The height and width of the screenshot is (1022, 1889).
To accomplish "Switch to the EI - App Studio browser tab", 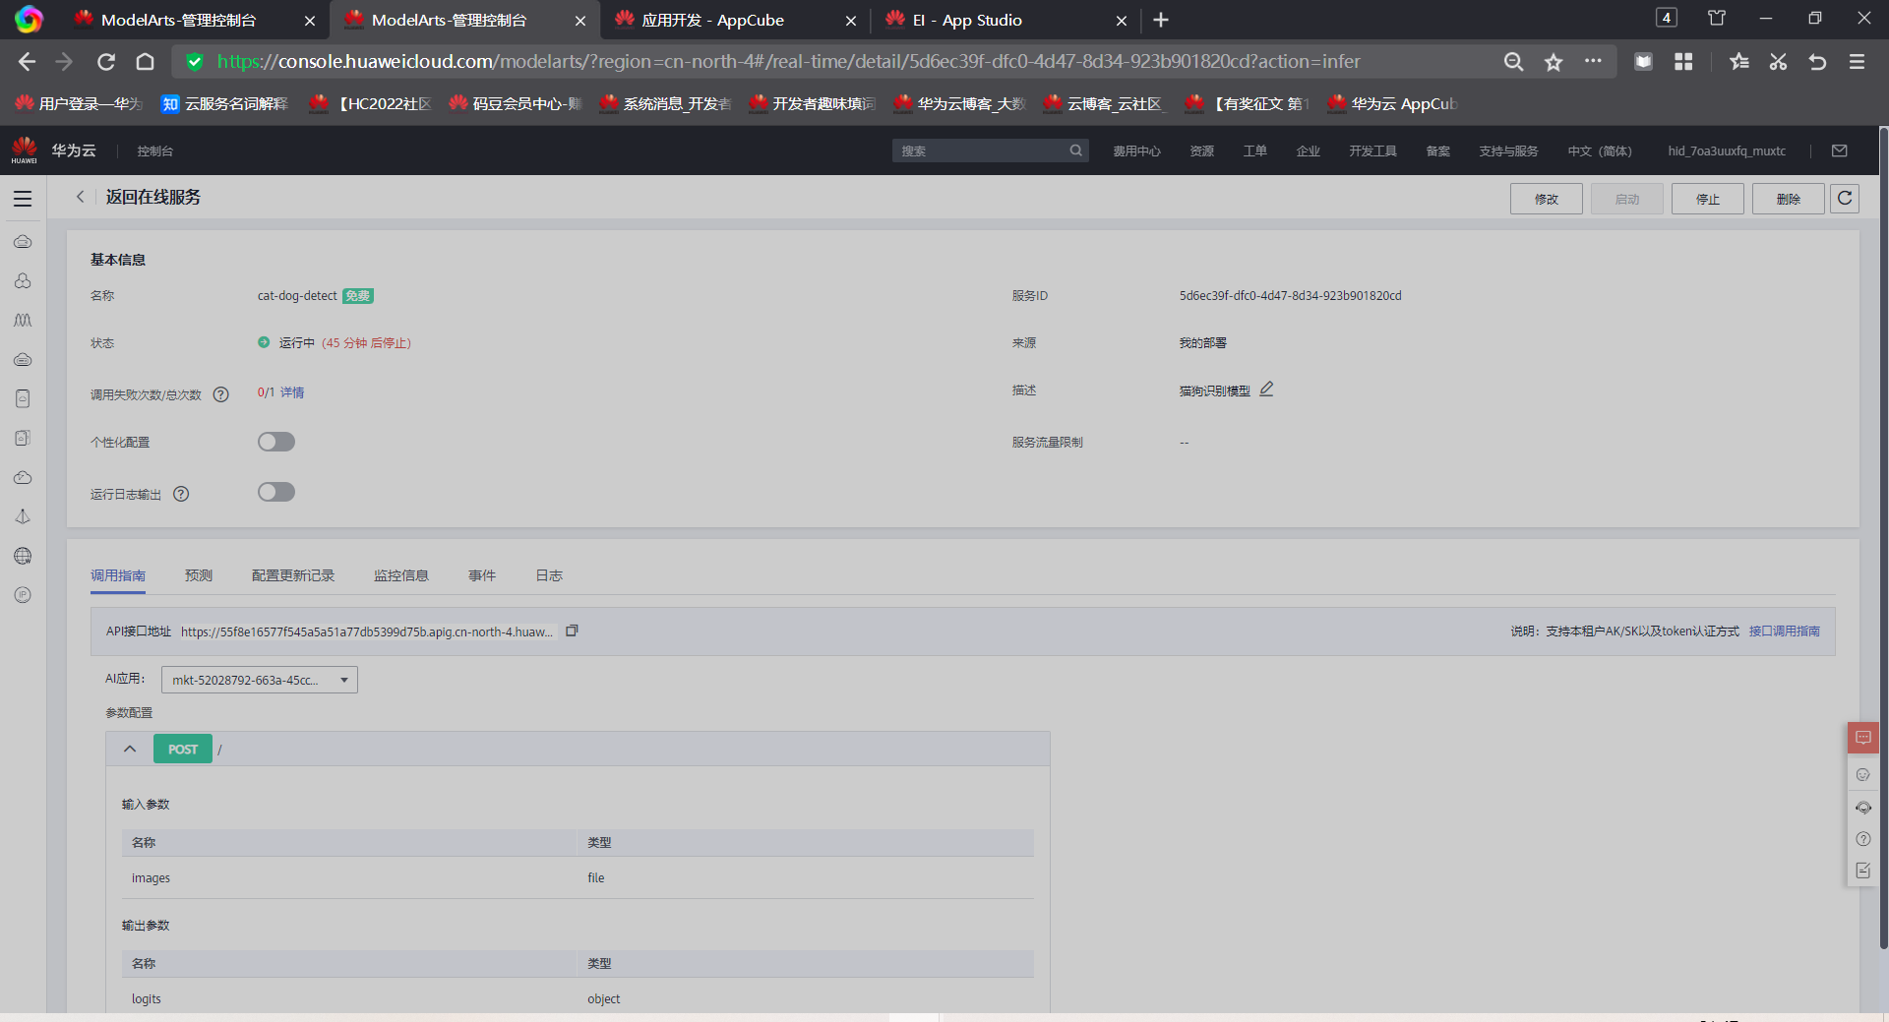I will tap(1005, 20).
